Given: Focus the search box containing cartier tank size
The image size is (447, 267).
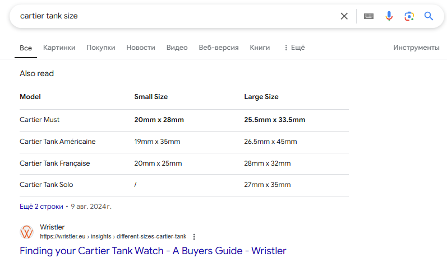Looking at the screenshot, I should [168, 16].
